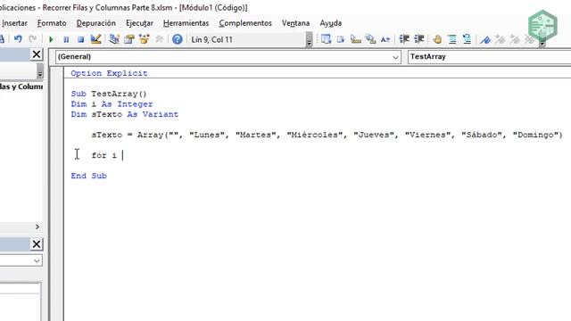Image resolution: width=571 pixels, height=321 pixels.
Task: Expand the (General) object dropdown
Action: (x=395, y=57)
